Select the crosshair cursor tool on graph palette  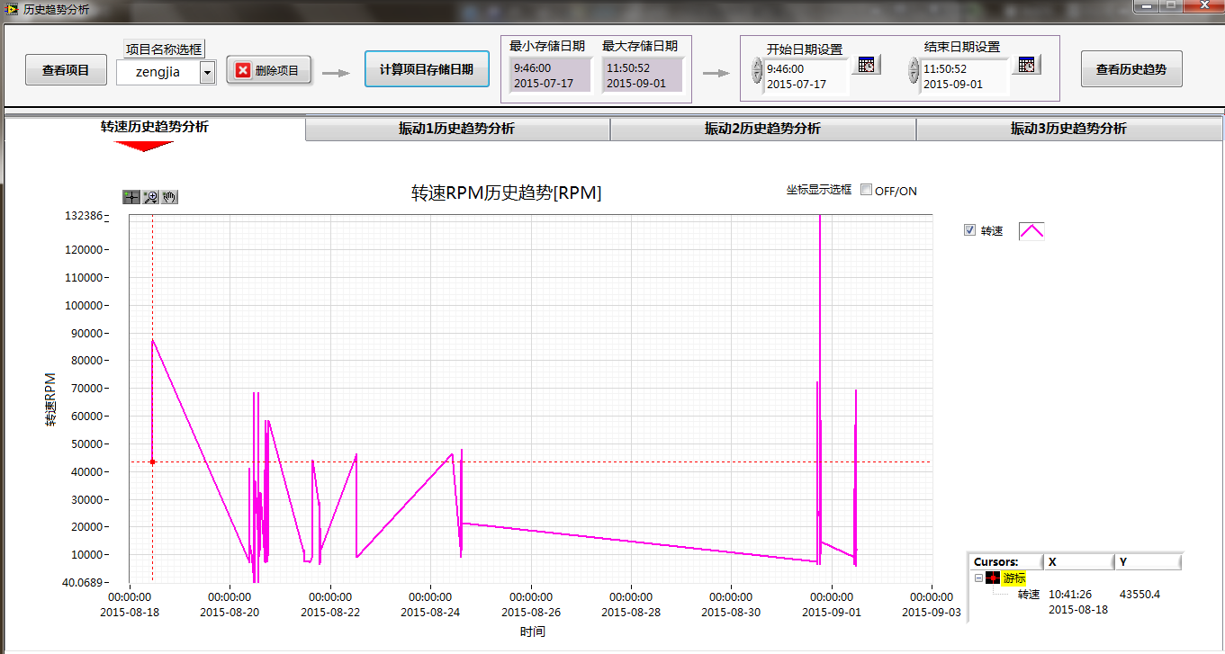131,198
